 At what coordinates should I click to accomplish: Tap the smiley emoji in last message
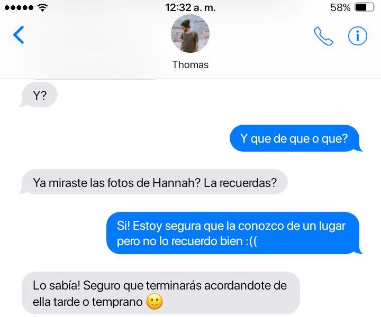pyautogui.click(x=155, y=302)
